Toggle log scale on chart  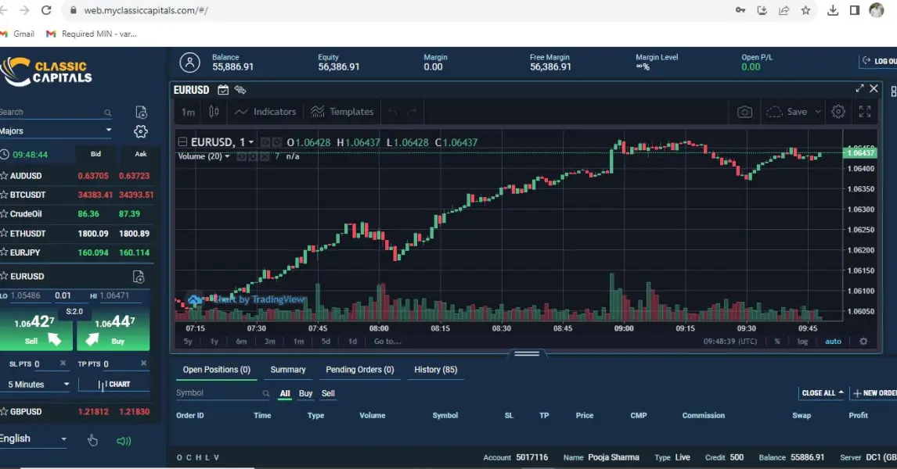[x=802, y=342]
